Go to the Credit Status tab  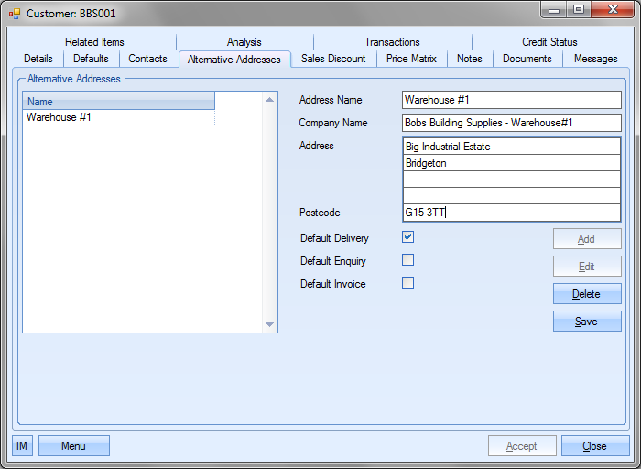pyautogui.click(x=549, y=42)
